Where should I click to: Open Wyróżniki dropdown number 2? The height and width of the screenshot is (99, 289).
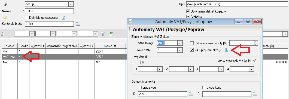191,69
